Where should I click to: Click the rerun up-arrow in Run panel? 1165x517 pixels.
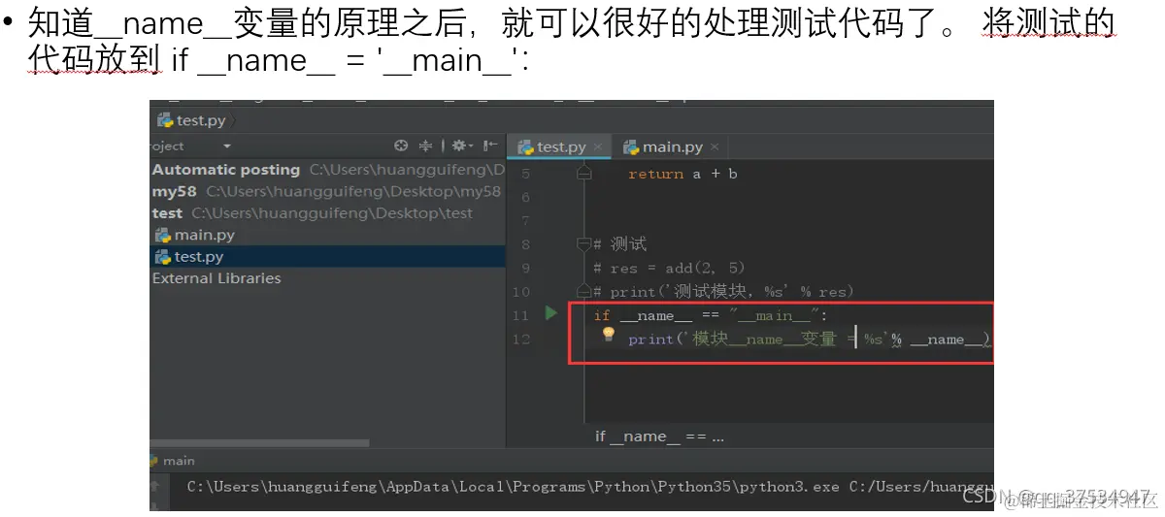154,486
